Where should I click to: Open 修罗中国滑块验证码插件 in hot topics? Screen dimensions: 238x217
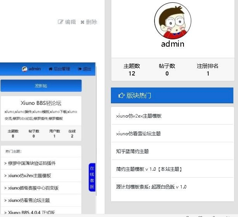[x=32, y=163]
